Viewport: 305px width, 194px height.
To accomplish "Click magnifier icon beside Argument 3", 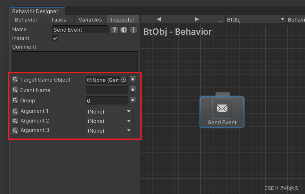I will click(15, 130).
